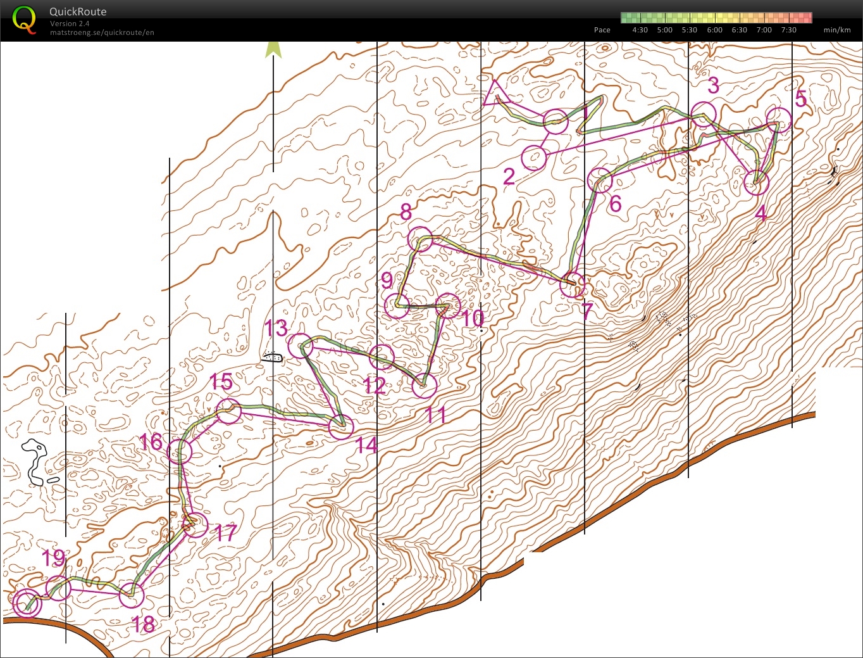Viewport: 863px width, 658px height.
Task: Select control circle 3
Action: (703, 115)
